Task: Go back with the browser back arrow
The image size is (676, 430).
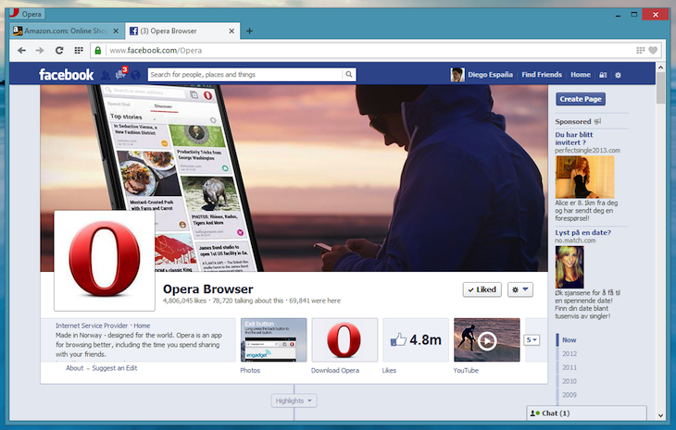Action: pyautogui.click(x=21, y=50)
